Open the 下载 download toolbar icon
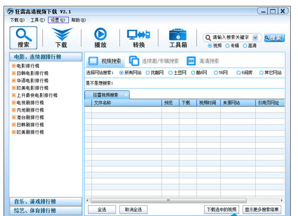Screen dimensions: 298x216 [62, 38]
